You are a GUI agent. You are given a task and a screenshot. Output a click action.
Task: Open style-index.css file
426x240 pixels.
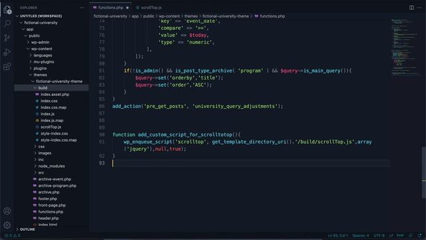[x=55, y=133]
